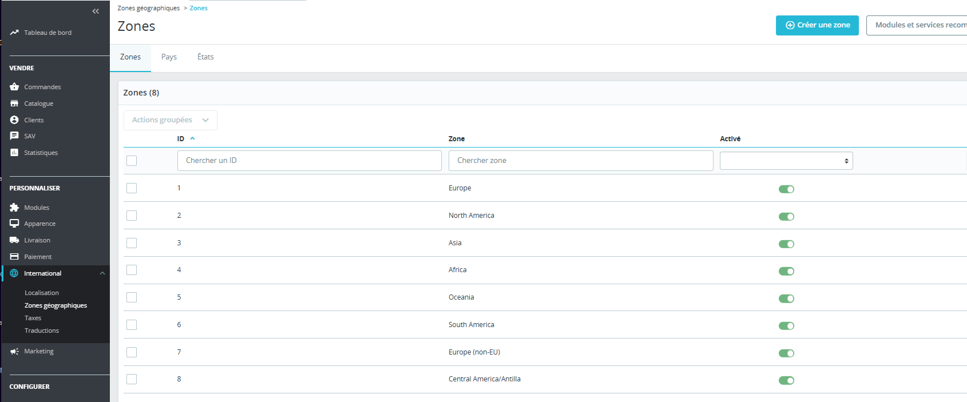The height and width of the screenshot is (402, 967).
Task: Check the North America row checkbox
Action: (132, 216)
